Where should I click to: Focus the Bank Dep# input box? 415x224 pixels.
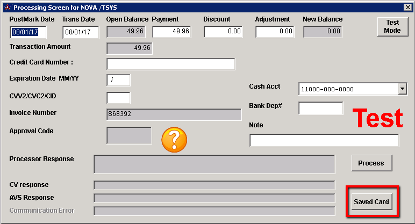coord(320,108)
